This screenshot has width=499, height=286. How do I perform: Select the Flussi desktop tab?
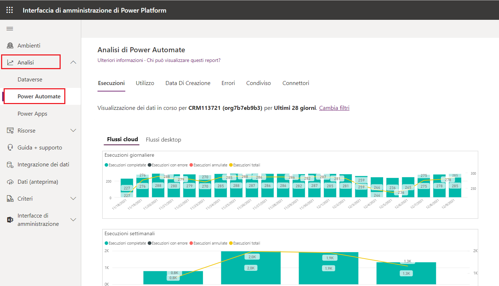163,140
